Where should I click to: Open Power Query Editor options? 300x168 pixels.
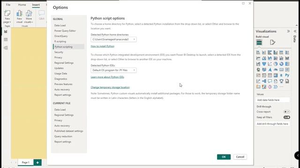[x=65, y=31]
